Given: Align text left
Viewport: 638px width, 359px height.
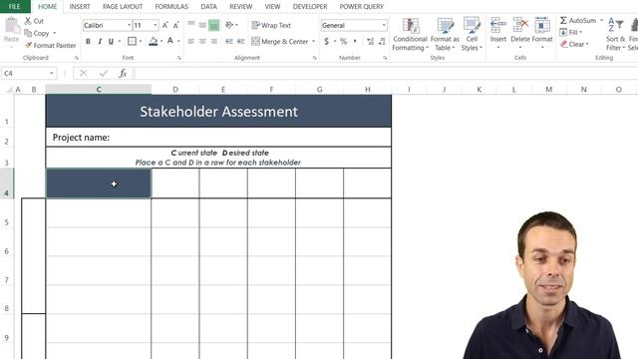Looking at the screenshot, I should 191,41.
